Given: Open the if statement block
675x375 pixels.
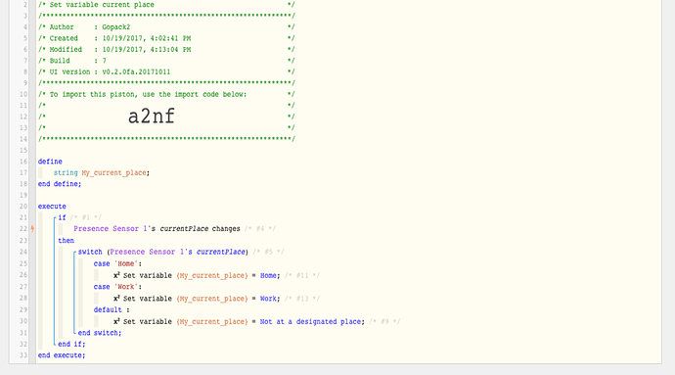Looking at the screenshot, I should click(62, 217).
